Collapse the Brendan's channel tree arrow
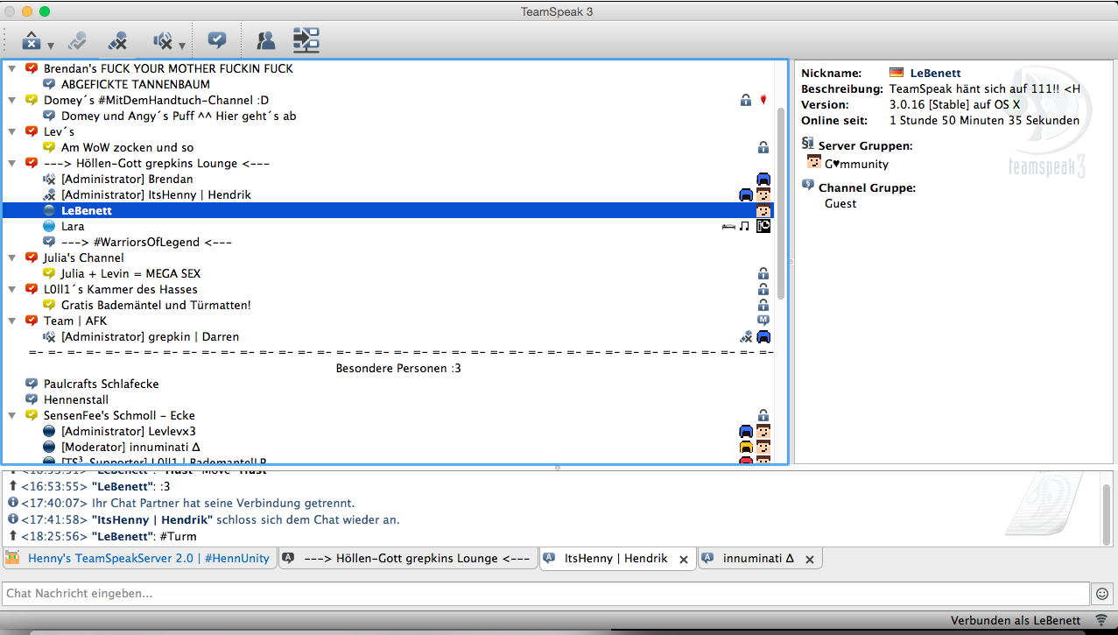 pos(11,68)
